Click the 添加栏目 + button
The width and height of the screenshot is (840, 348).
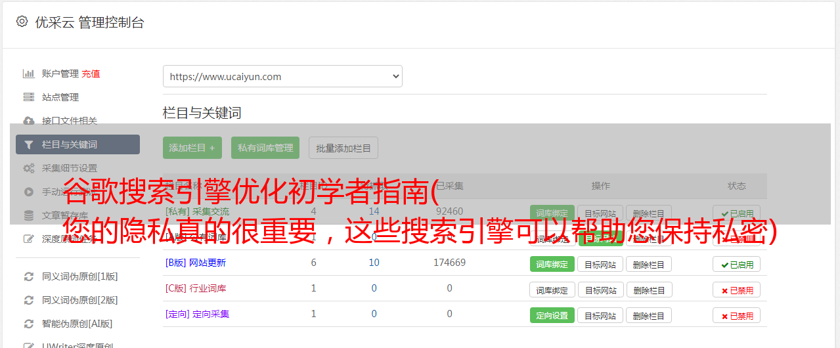click(192, 148)
